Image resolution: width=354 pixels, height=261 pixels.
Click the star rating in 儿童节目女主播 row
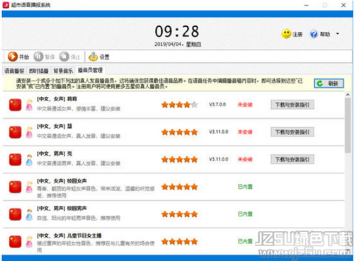(179, 241)
